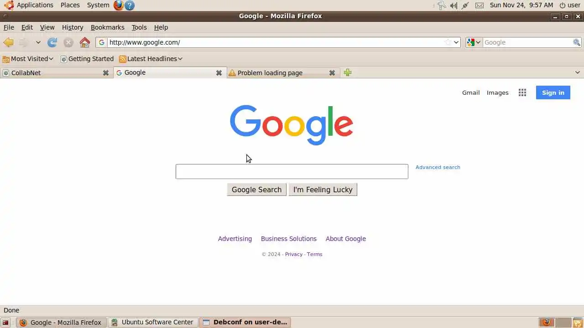
Task: Open the Images link
Action: (497, 92)
